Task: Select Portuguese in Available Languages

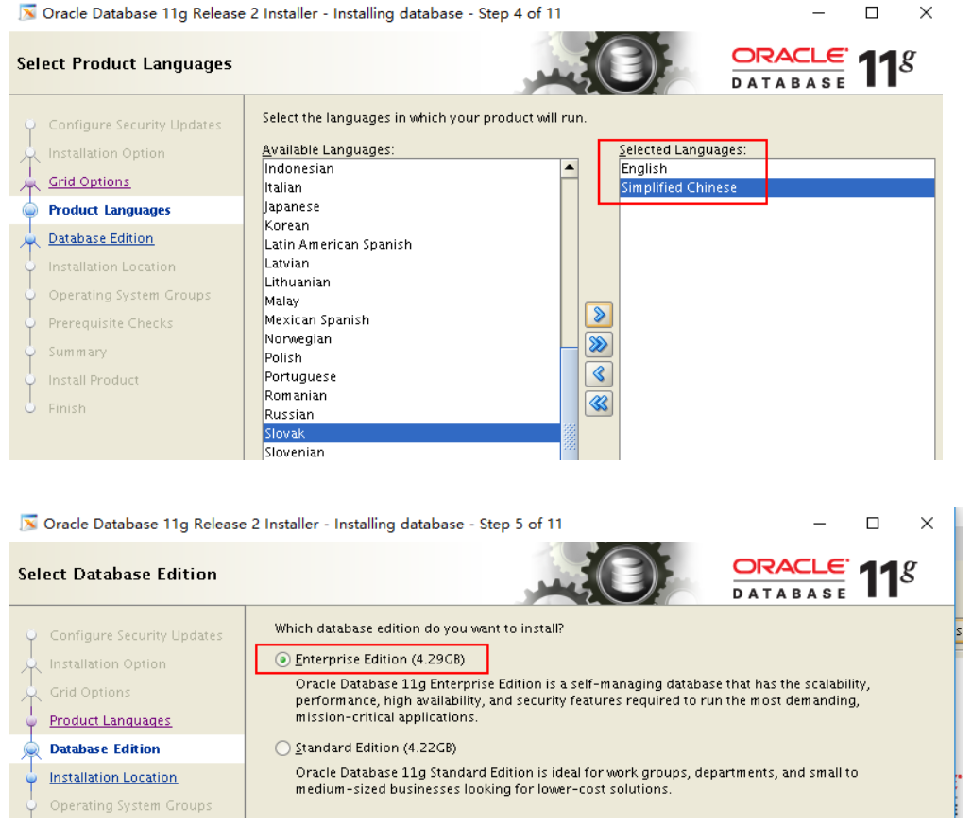Action: [x=412, y=376]
